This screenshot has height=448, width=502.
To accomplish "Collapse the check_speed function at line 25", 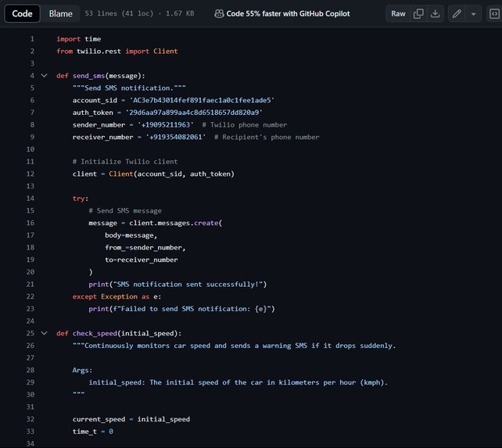I will click(45, 333).
